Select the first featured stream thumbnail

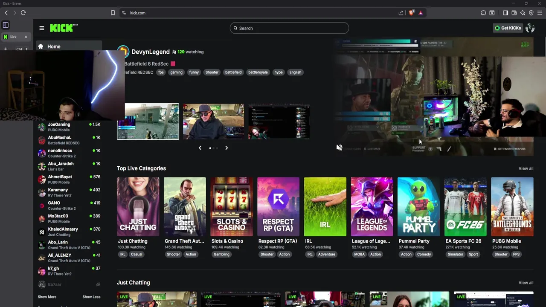point(148,122)
